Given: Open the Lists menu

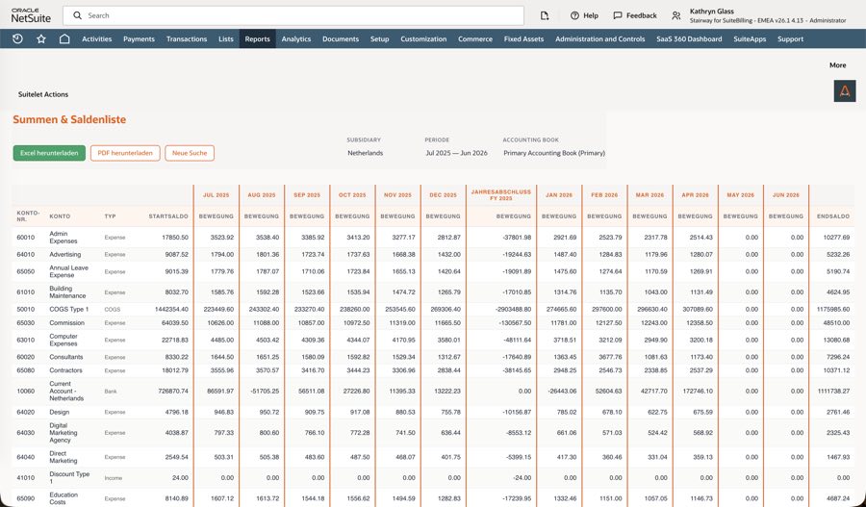Looking at the screenshot, I should [226, 39].
